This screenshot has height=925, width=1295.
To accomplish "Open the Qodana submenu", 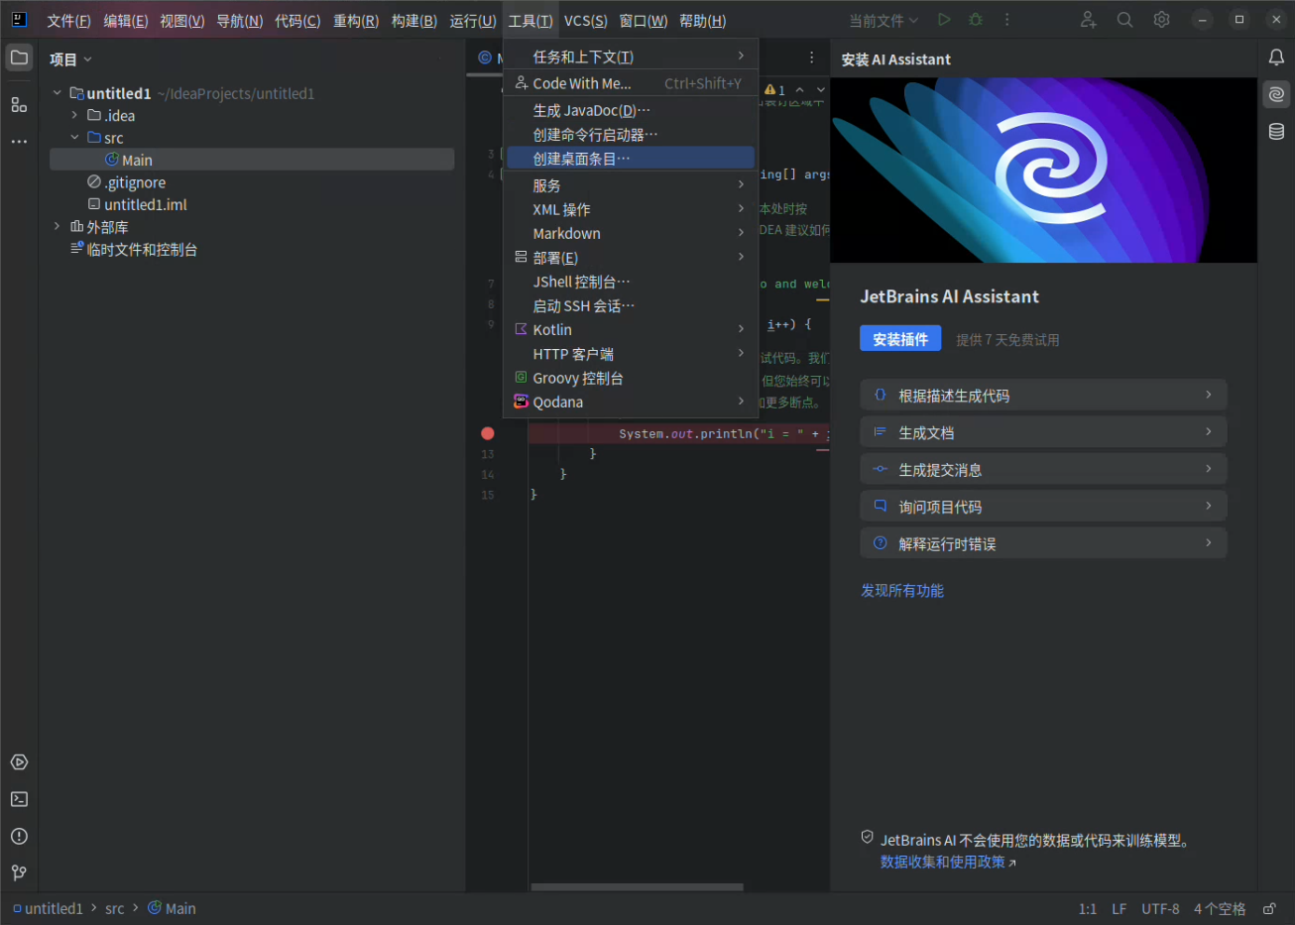I will point(630,402).
